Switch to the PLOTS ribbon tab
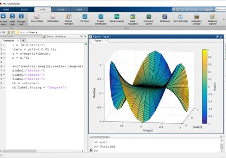The height and width of the screenshot is (158, 226). click(x=25, y=10)
